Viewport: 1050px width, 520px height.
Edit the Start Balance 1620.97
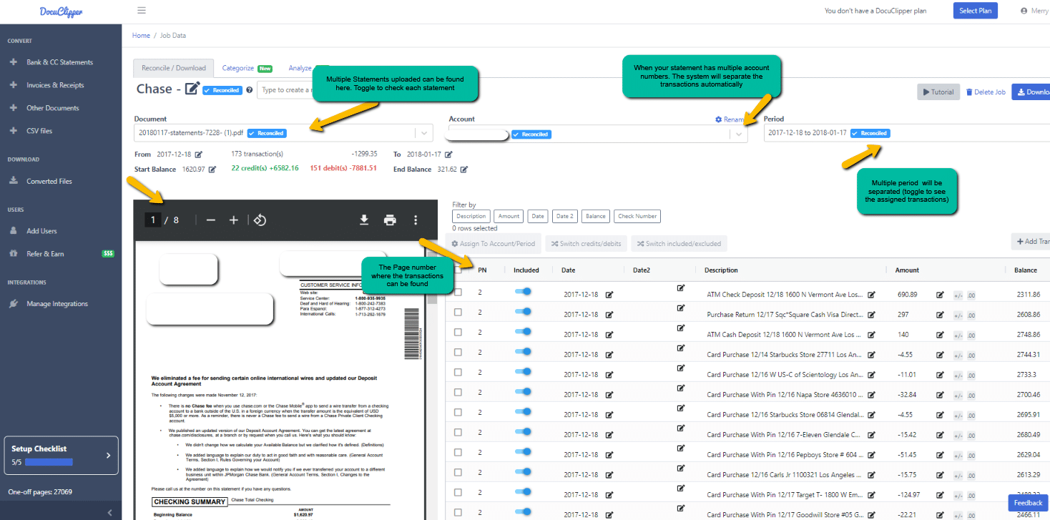pos(212,170)
